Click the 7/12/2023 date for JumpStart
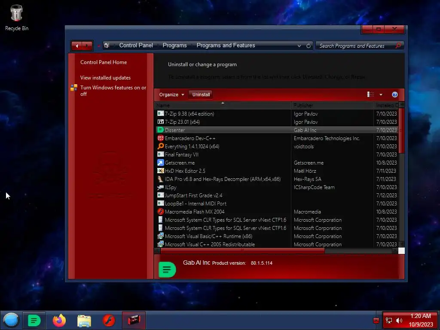This screenshot has width=440, height=330. (x=386, y=196)
